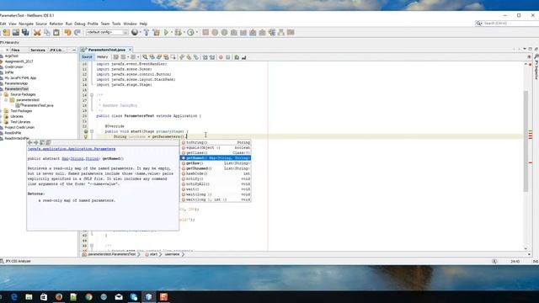The width and height of the screenshot is (539, 303).
Task: Open the Debug Project dropdown arrow
Action: tap(184, 32)
